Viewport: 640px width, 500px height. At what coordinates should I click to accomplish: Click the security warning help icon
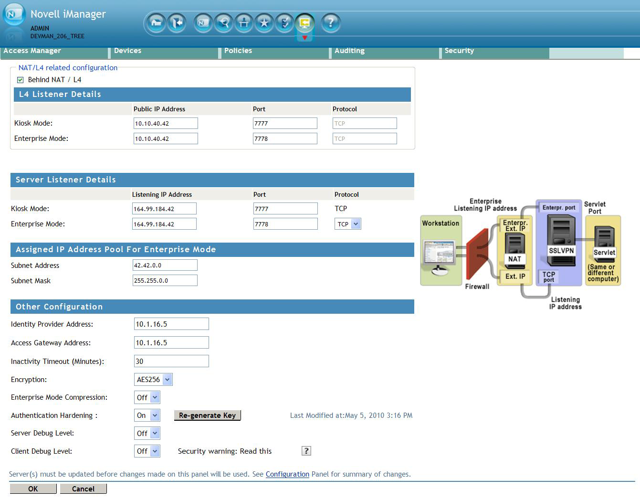[x=306, y=451]
